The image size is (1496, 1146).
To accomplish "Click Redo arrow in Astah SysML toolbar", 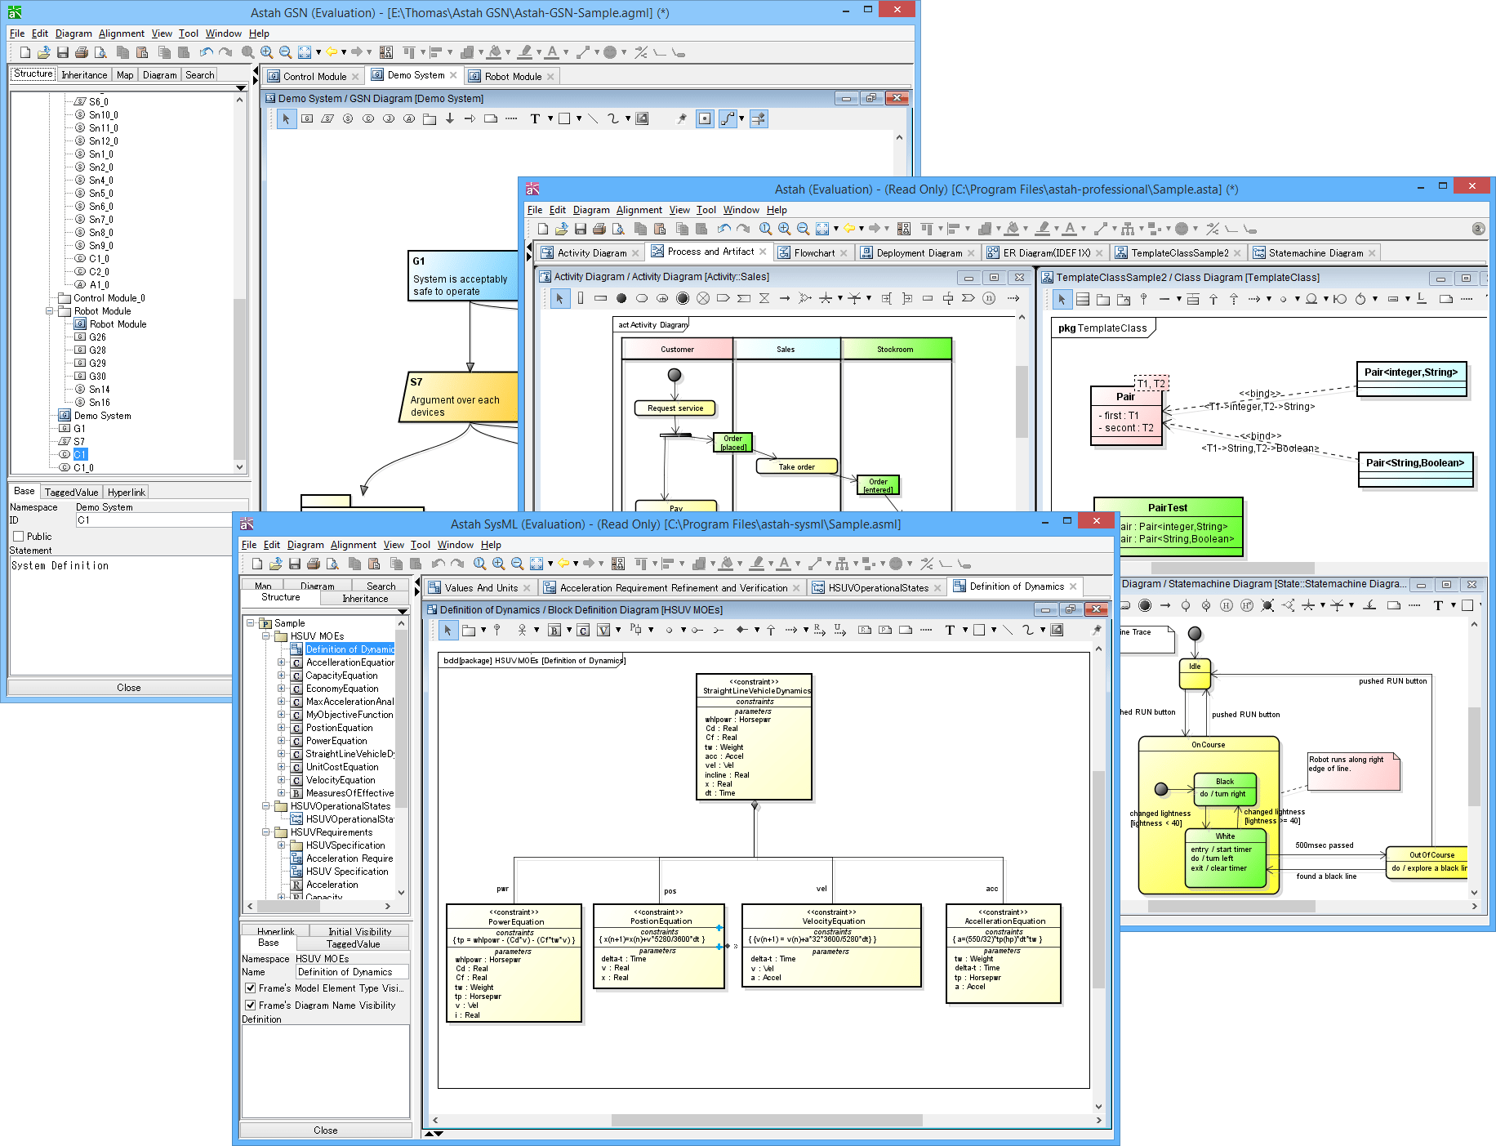I will (x=457, y=564).
